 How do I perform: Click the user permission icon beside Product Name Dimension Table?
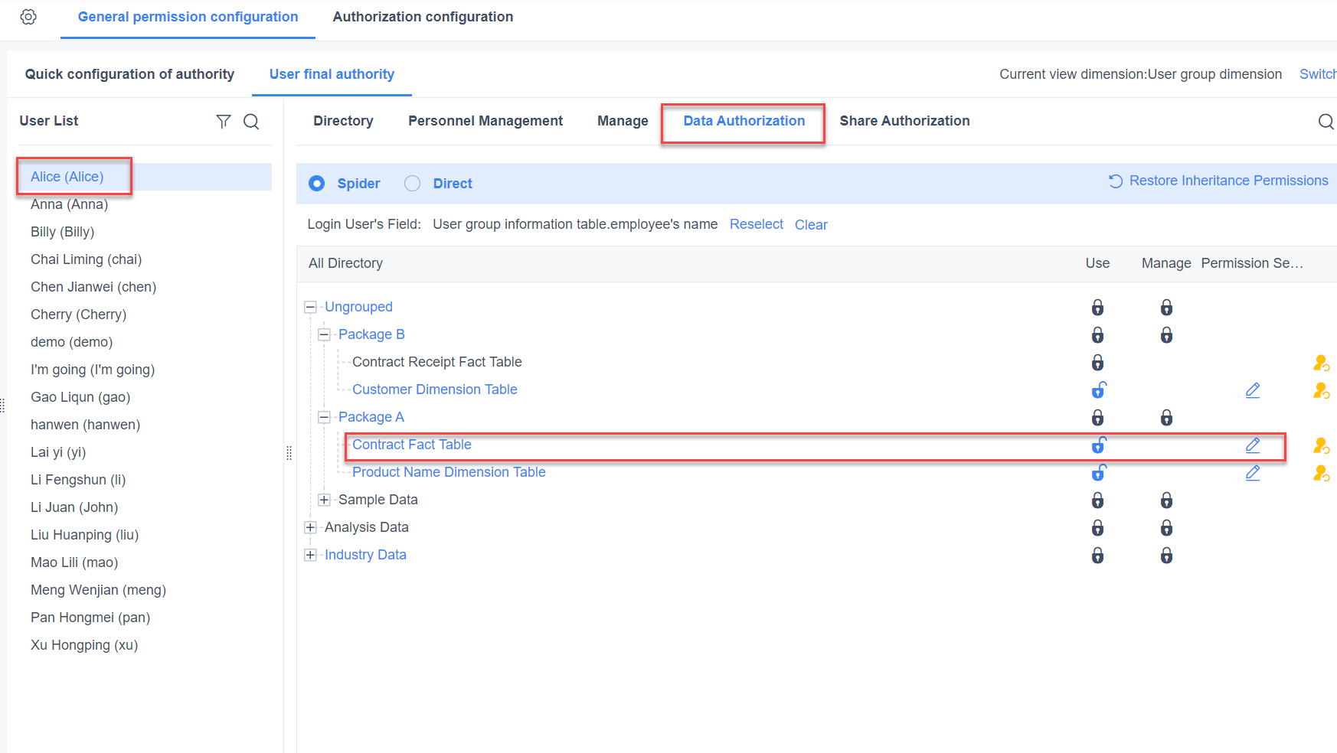point(1321,473)
